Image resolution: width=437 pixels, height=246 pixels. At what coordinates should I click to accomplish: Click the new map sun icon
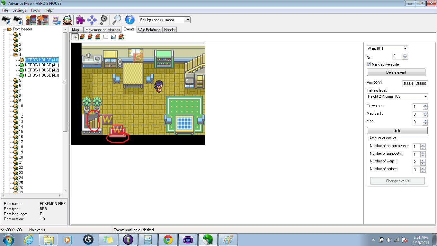31,20
